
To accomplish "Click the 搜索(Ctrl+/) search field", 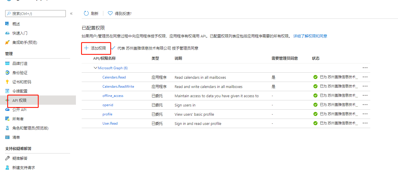I will click(35, 14).
